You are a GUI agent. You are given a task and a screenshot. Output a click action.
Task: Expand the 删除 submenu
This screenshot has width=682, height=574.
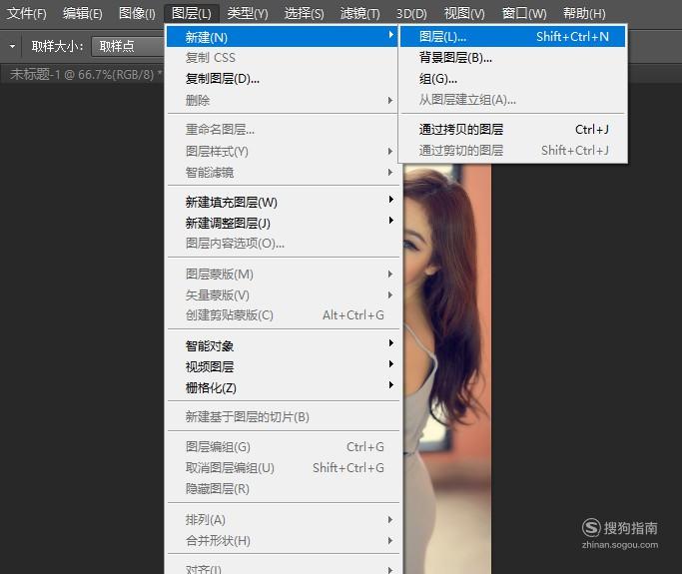(283, 100)
